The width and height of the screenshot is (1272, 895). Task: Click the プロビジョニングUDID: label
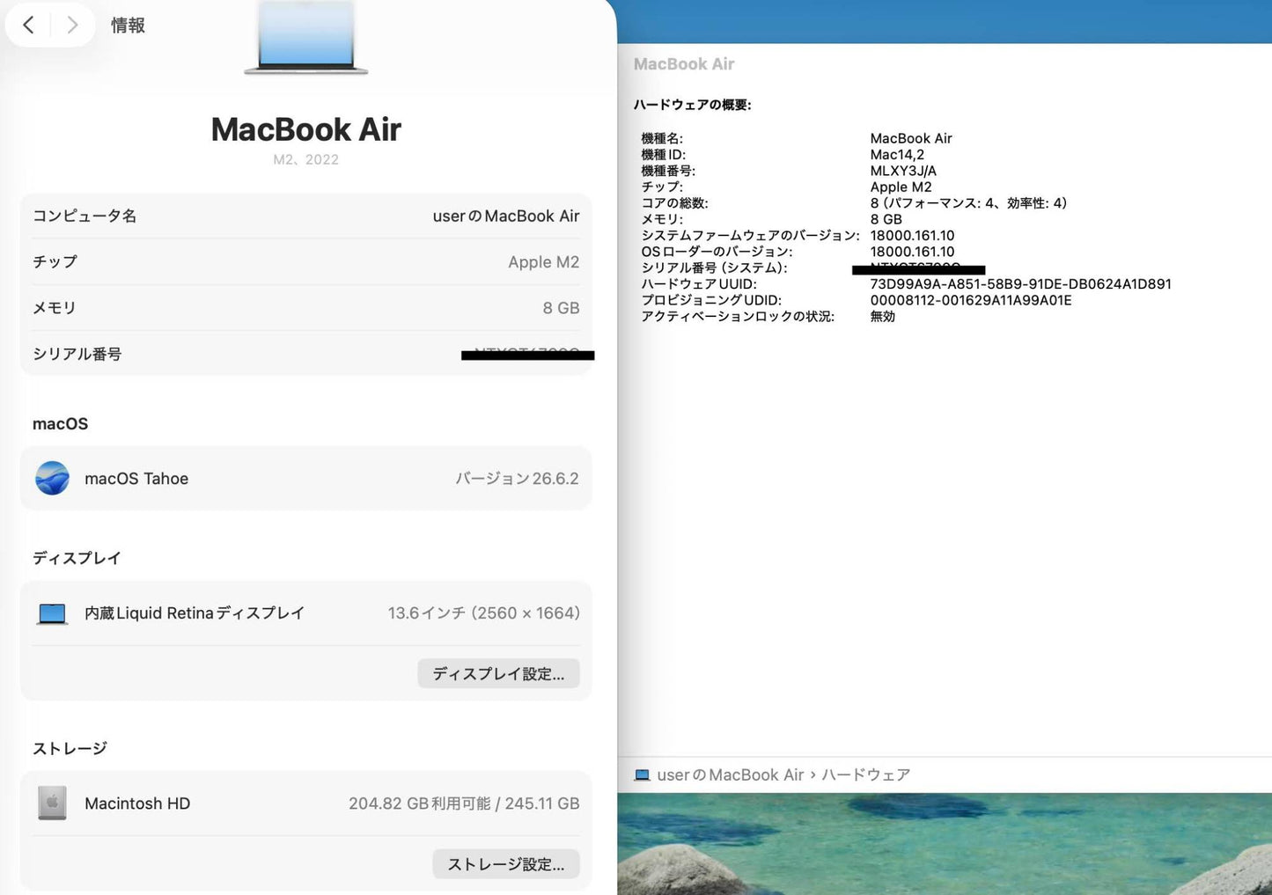[711, 300]
